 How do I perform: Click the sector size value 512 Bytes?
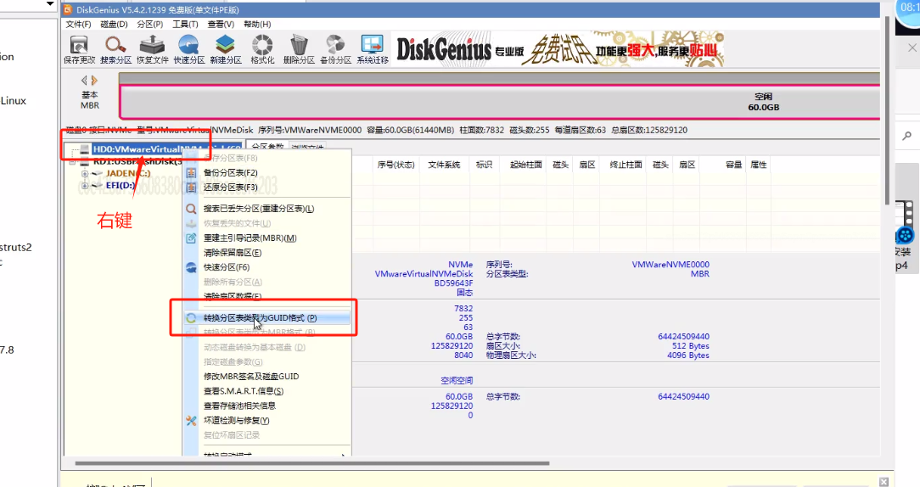tap(691, 346)
